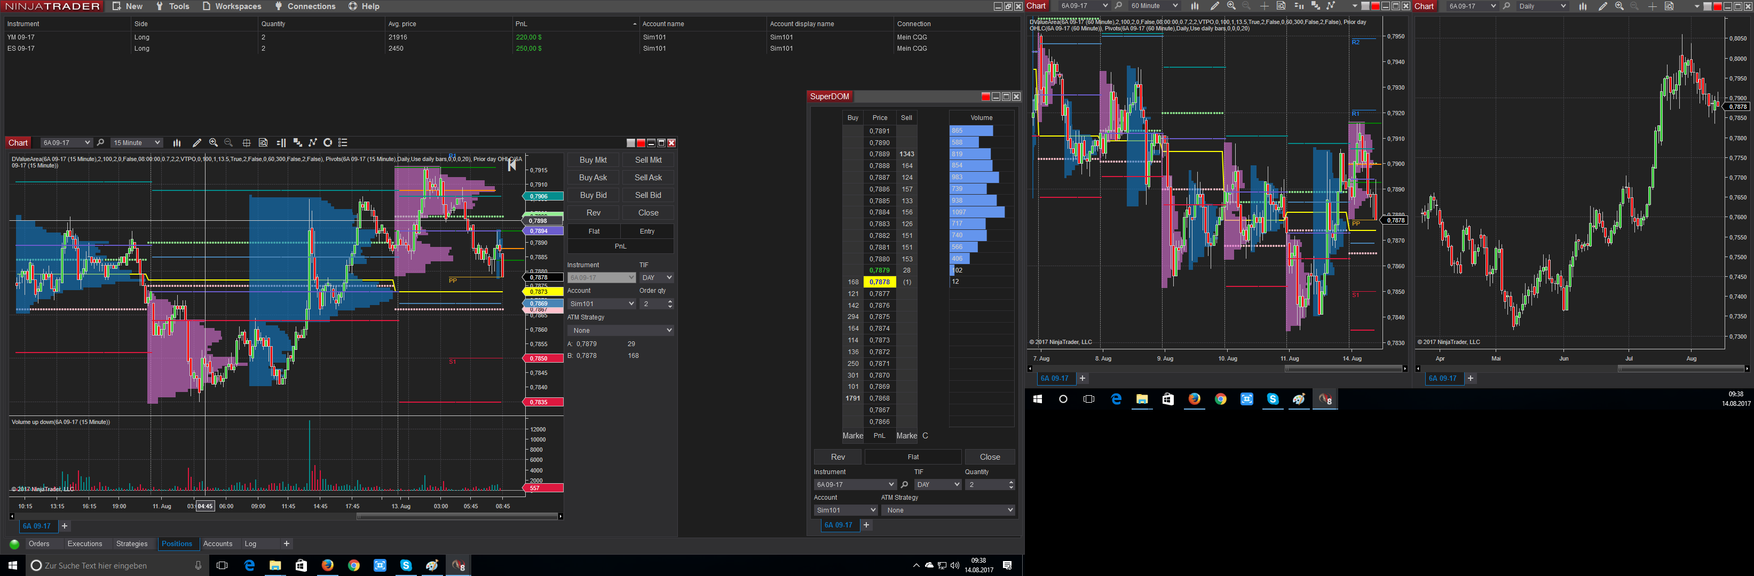This screenshot has width=1754, height=576.
Task: Adjust the Chart Trader order qty stepper
Action: [x=670, y=304]
